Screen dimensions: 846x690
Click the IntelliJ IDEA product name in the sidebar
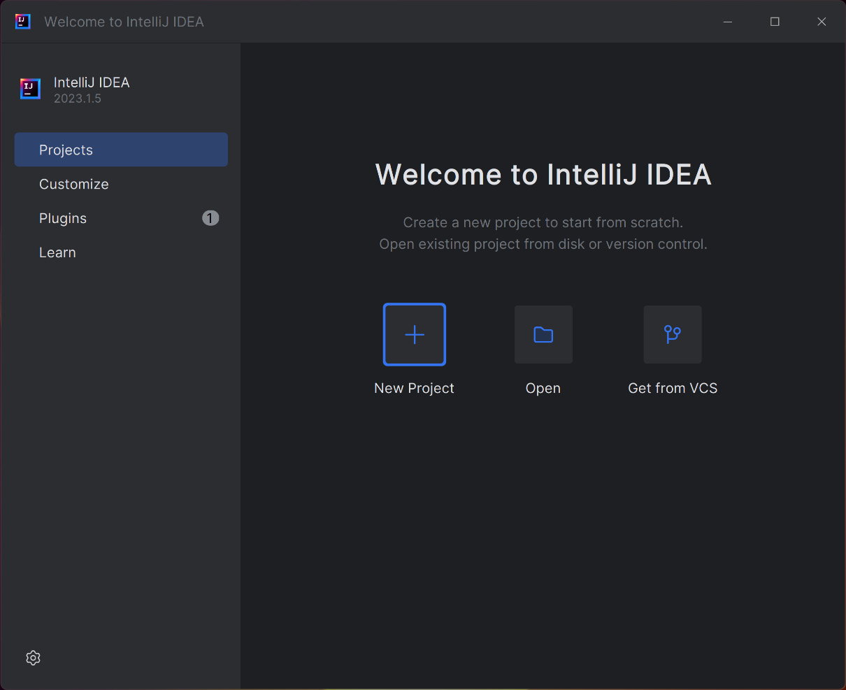click(92, 82)
